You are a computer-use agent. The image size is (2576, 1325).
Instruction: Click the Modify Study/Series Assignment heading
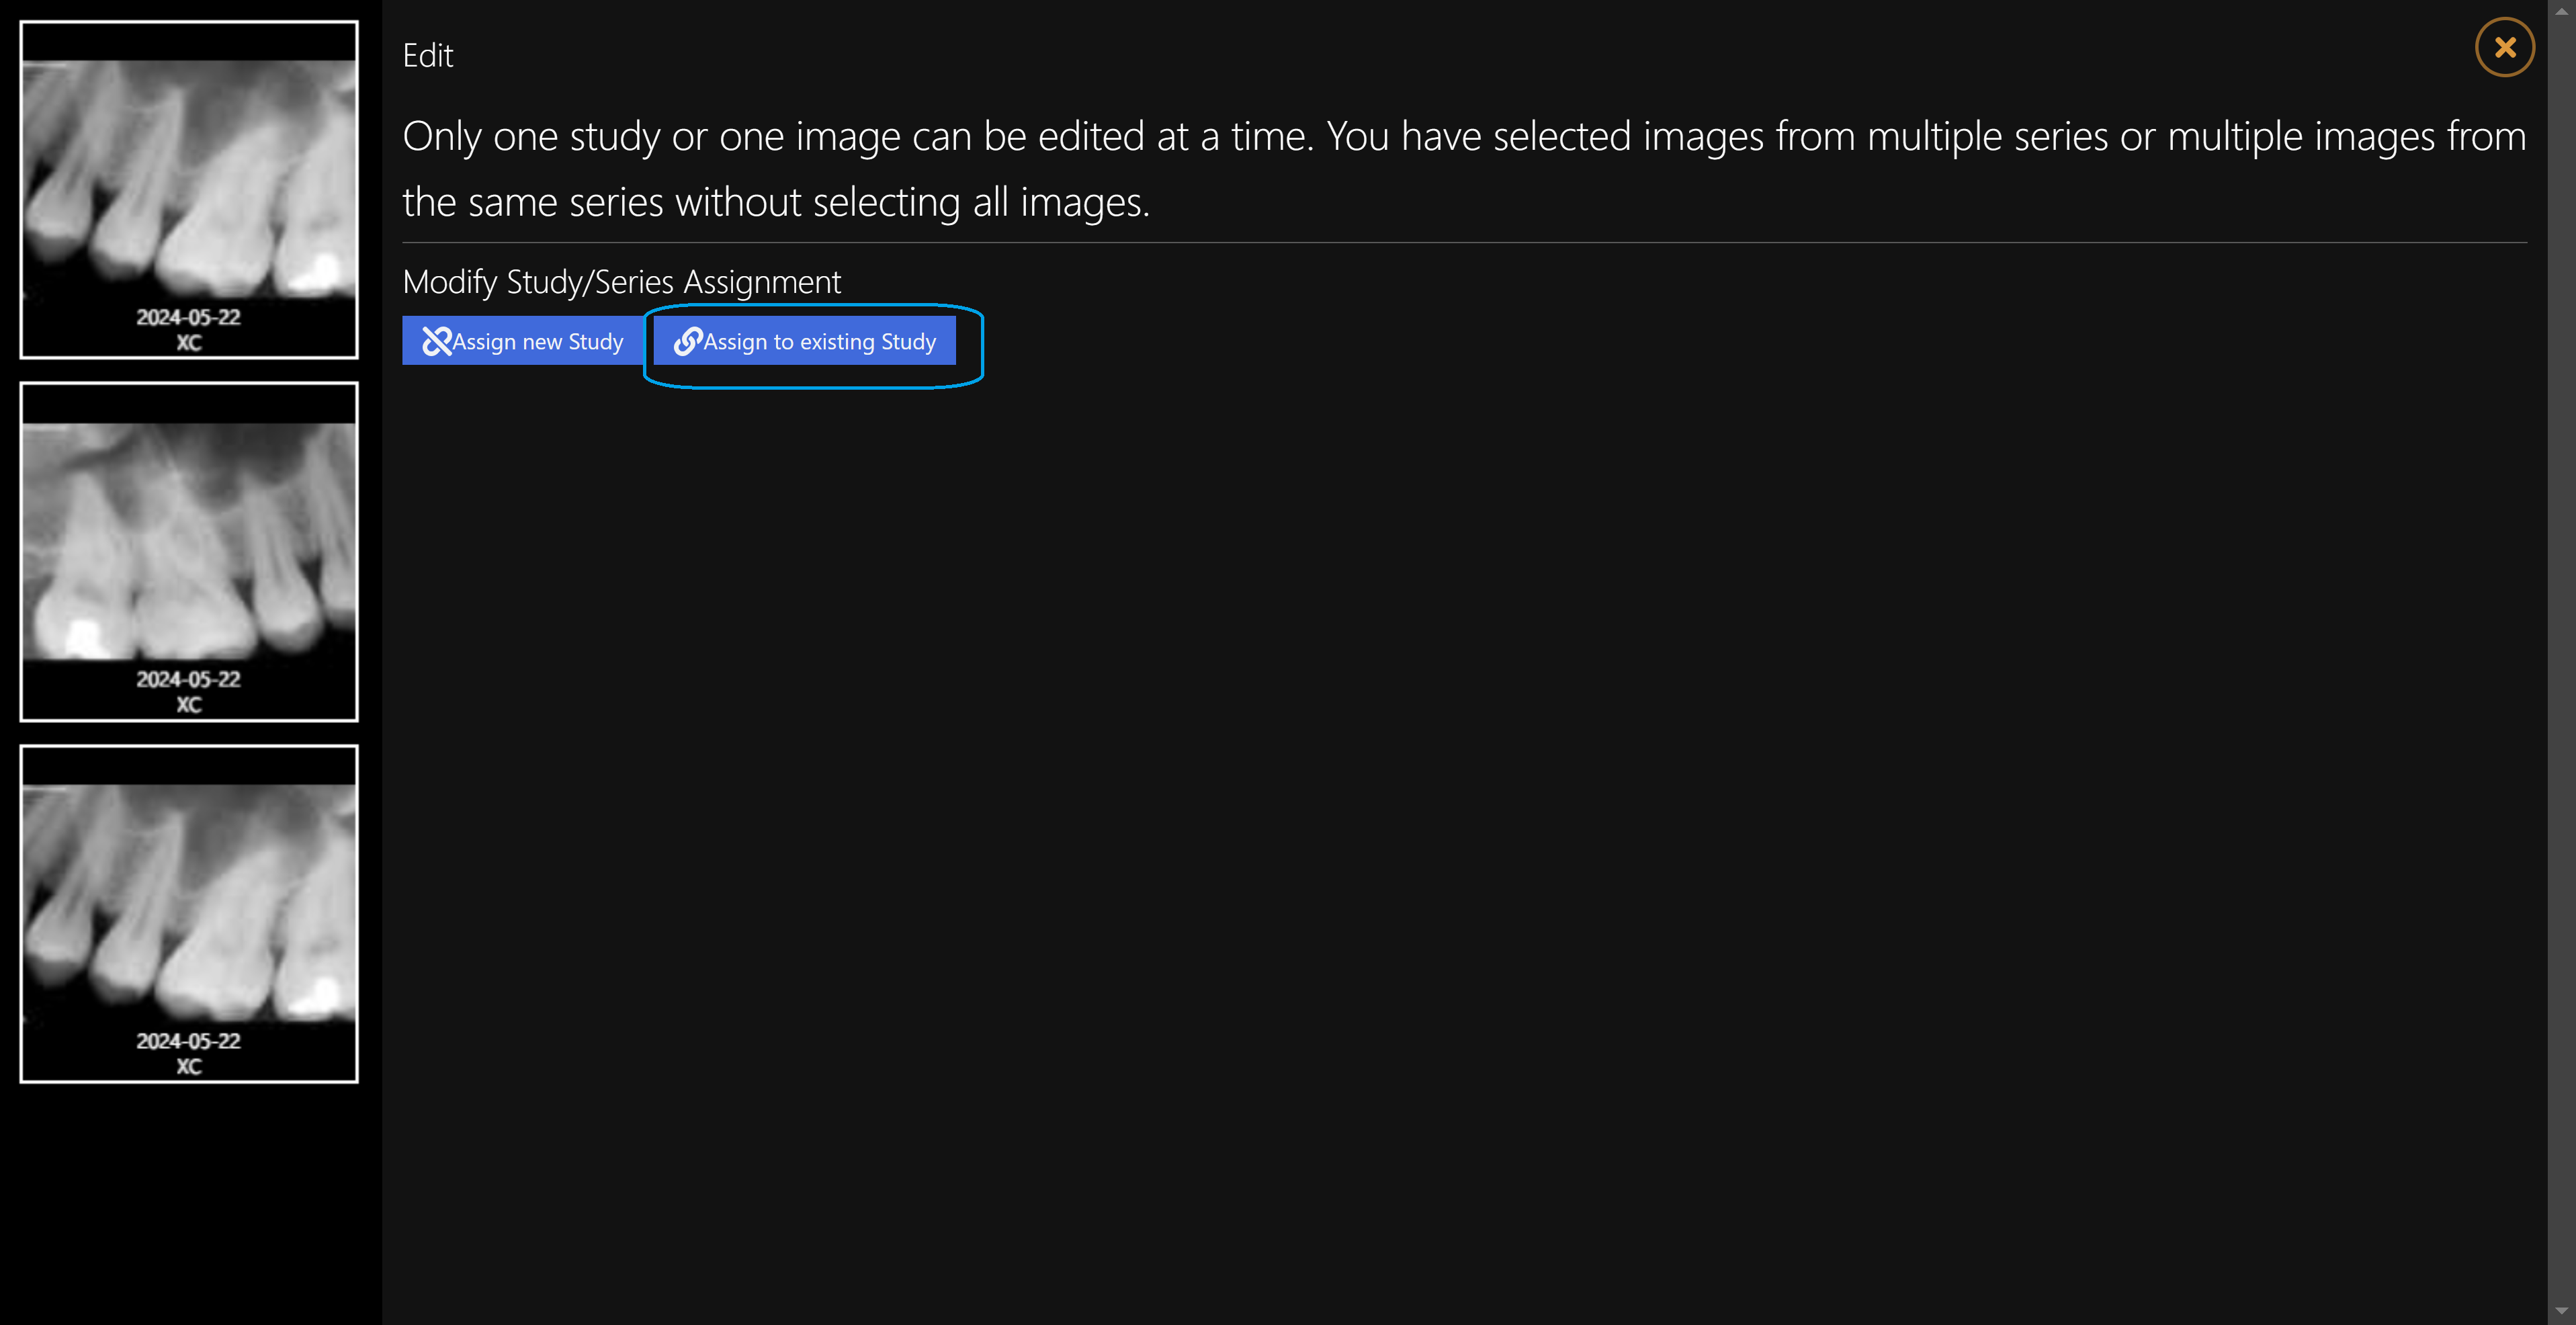[x=621, y=282]
